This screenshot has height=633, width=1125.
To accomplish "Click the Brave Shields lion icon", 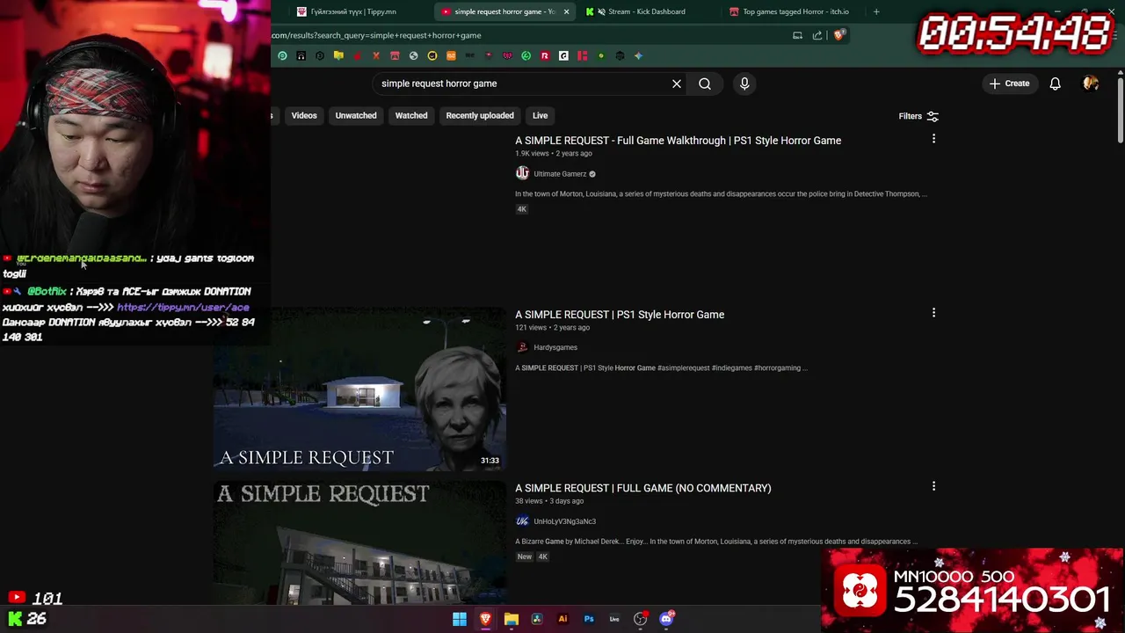I will (x=839, y=35).
